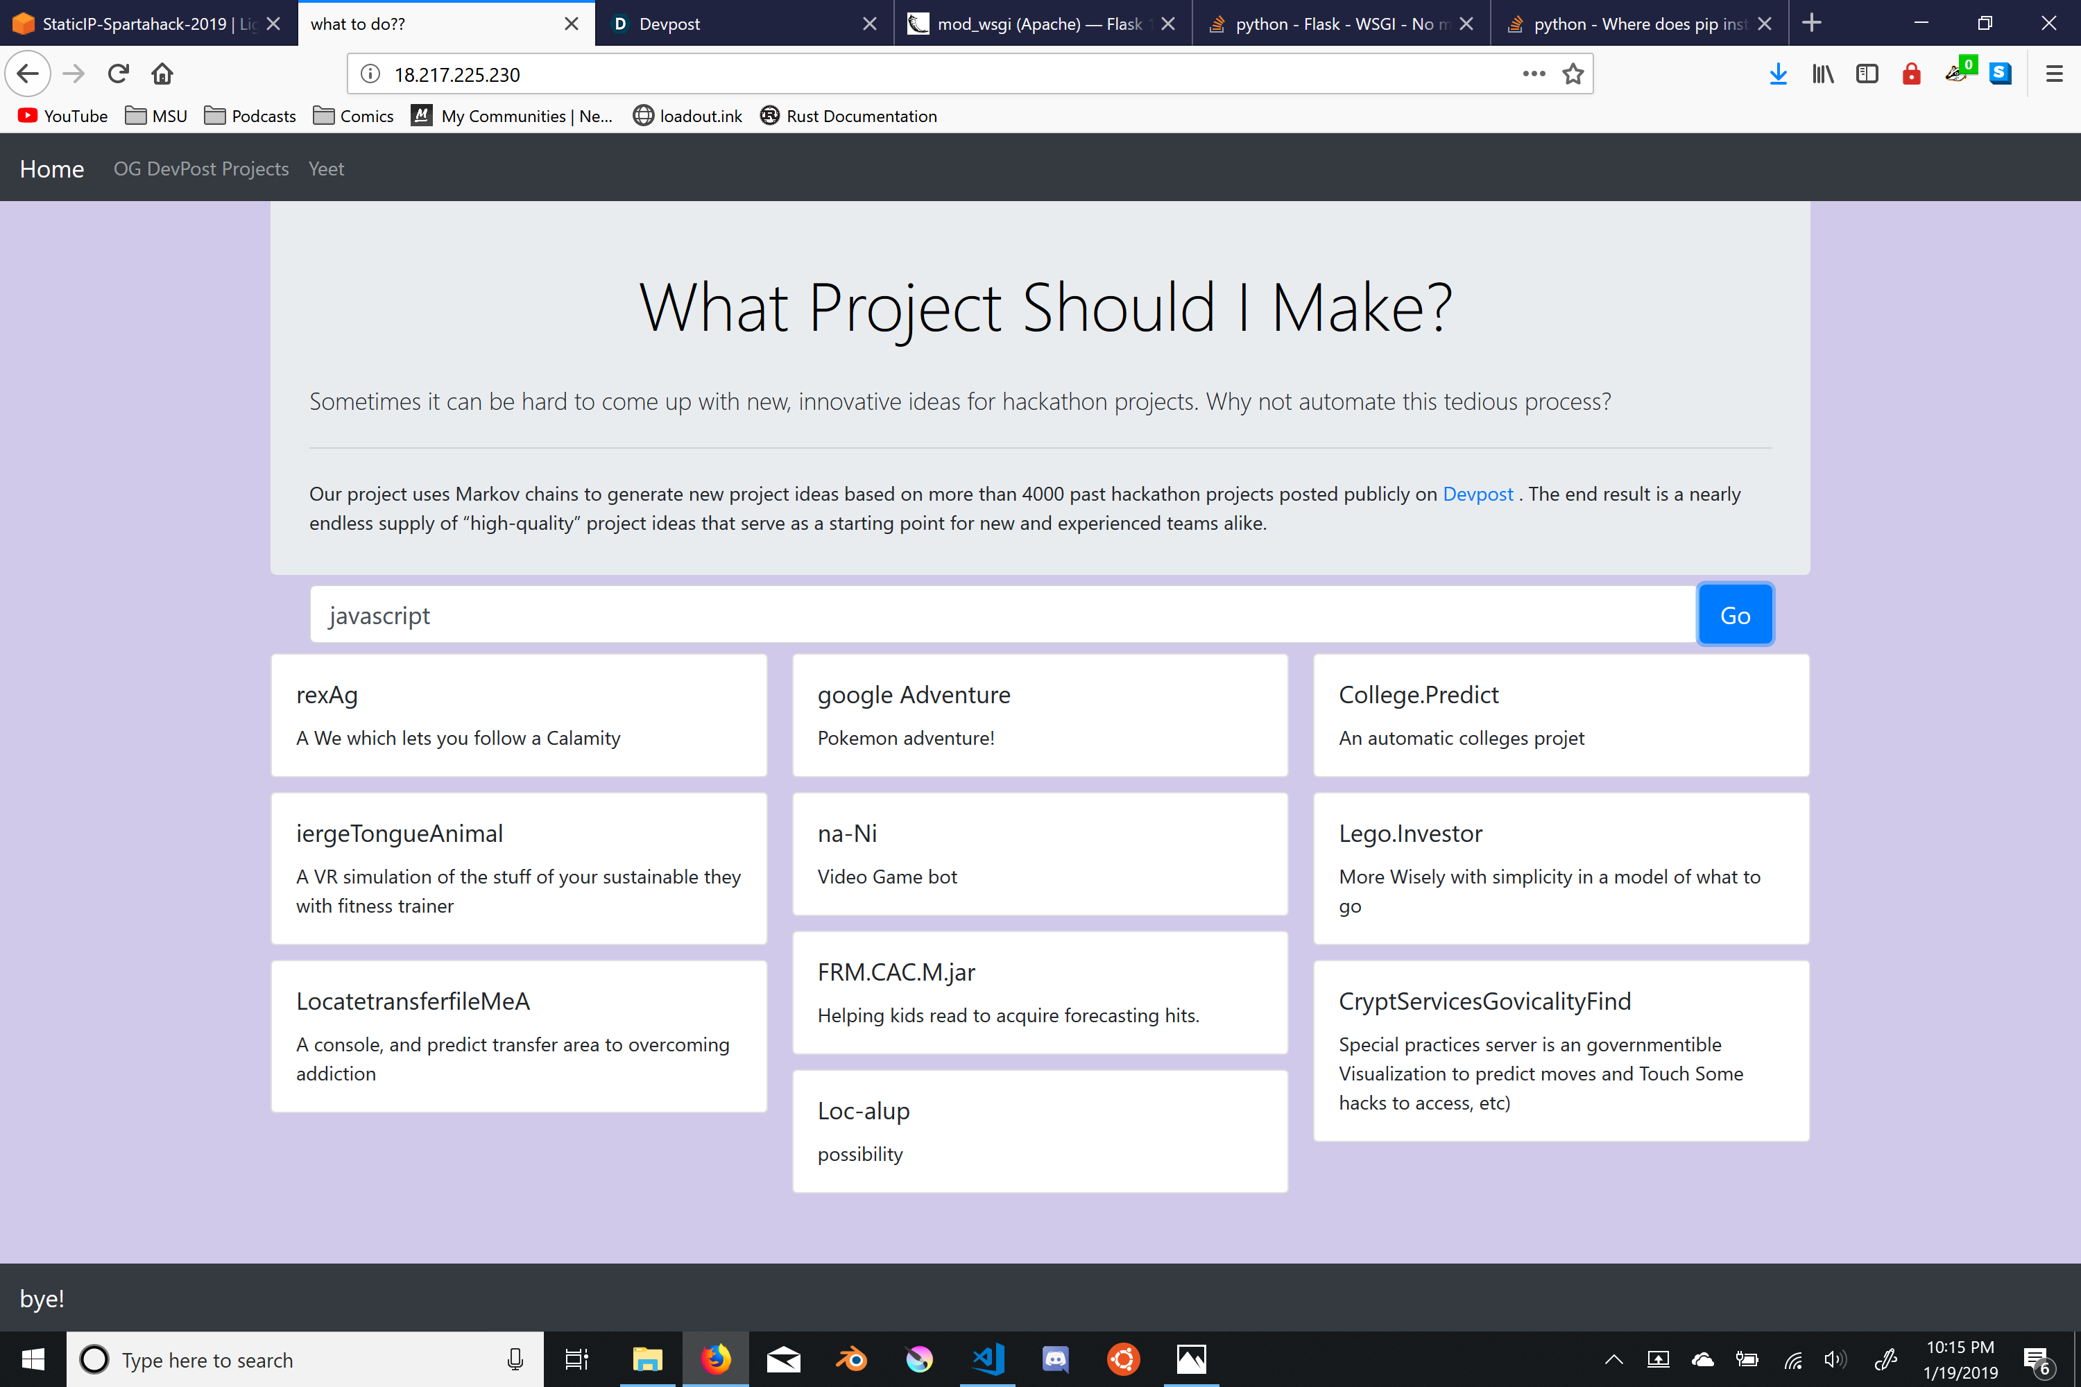Click the blue Go button
The height and width of the screenshot is (1387, 2081).
click(1734, 616)
